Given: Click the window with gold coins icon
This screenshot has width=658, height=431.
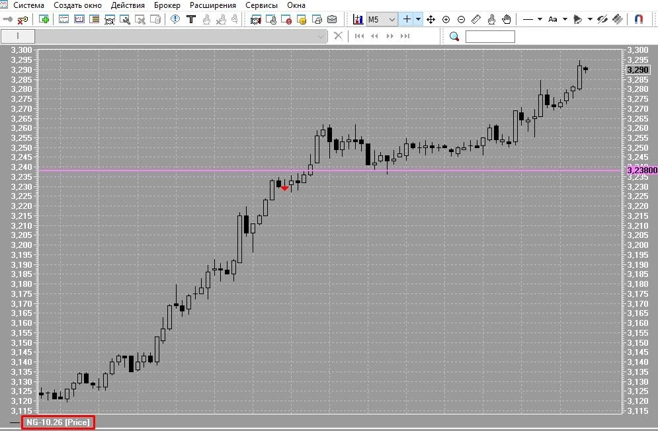Looking at the screenshot, I should click(302, 19).
